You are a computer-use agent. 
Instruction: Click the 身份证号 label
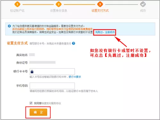pos(22,63)
